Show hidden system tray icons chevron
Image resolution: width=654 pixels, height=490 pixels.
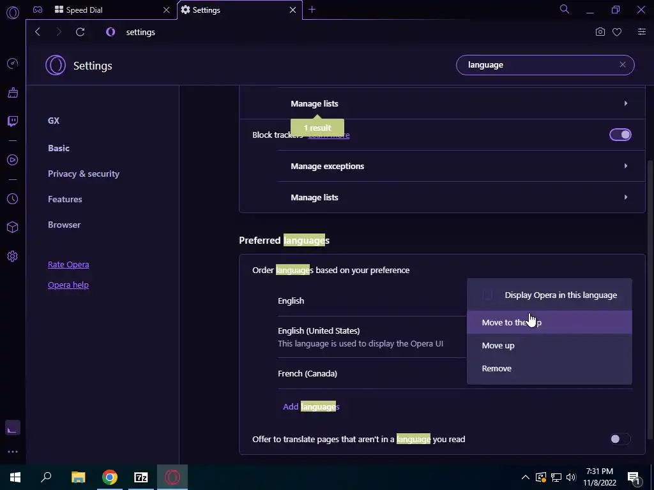[526, 477]
